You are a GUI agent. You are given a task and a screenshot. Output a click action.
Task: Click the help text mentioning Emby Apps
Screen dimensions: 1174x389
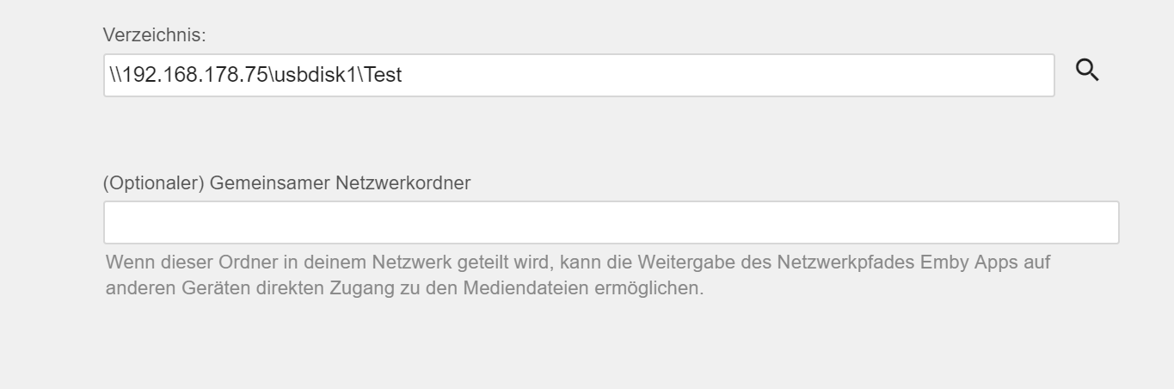coord(578,274)
